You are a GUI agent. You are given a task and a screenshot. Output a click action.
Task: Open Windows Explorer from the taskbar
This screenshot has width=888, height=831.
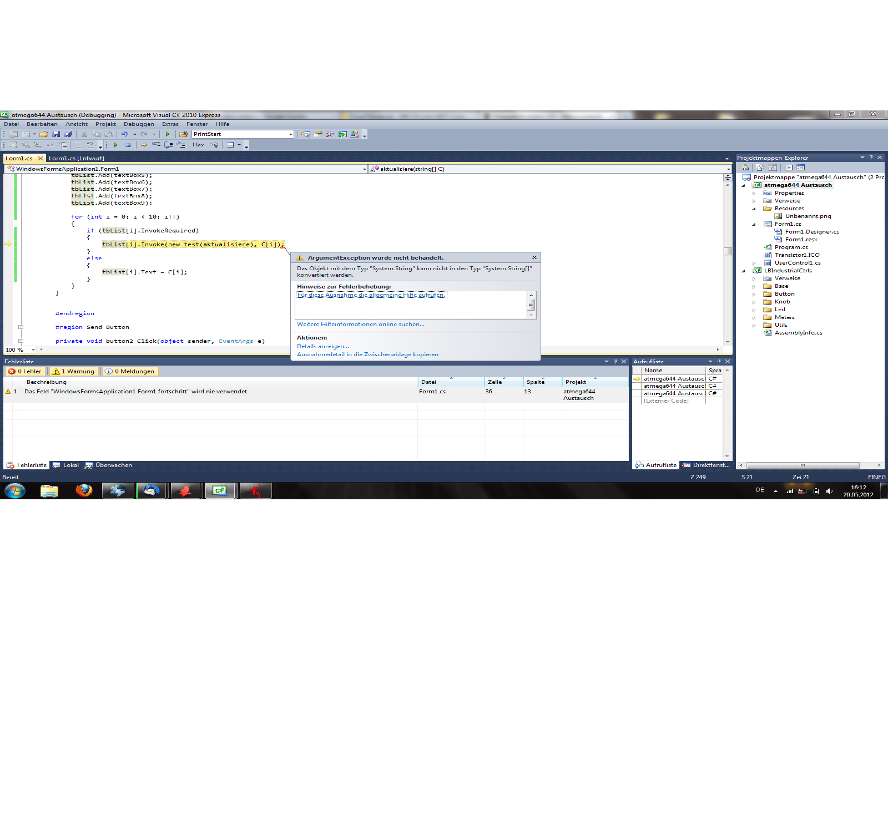(49, 490)
